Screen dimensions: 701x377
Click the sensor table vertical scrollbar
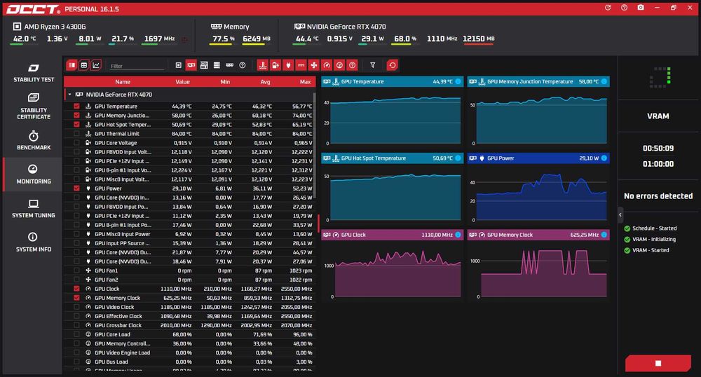coord(314,146)
